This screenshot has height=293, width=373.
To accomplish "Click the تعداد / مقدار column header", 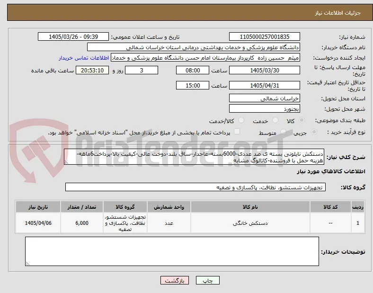I will [82, 207].
